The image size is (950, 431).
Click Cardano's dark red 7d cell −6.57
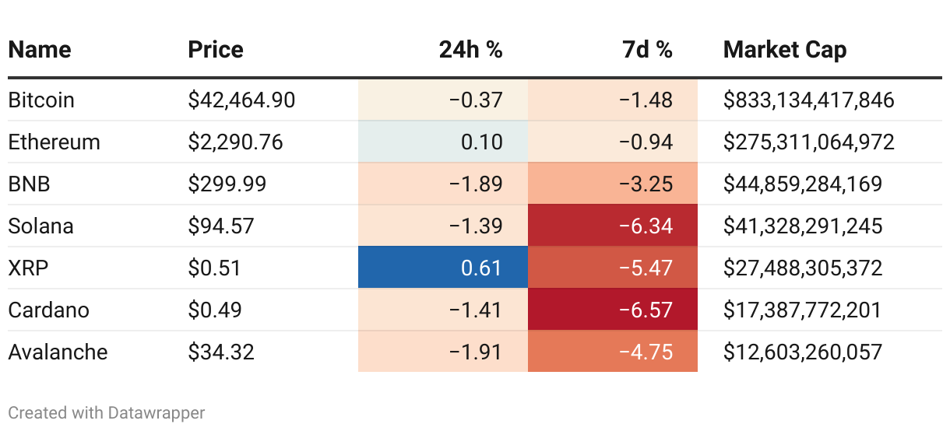click(x=613, y=310)
